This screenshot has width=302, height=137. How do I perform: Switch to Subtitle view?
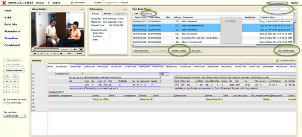(x=11, y=25)
